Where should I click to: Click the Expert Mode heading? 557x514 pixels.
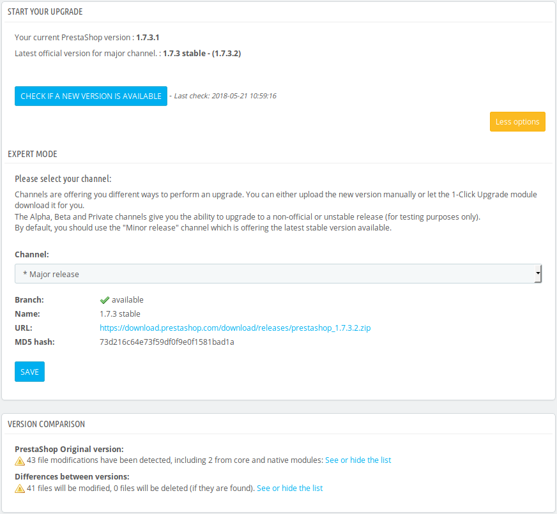[x=33, y=154]
